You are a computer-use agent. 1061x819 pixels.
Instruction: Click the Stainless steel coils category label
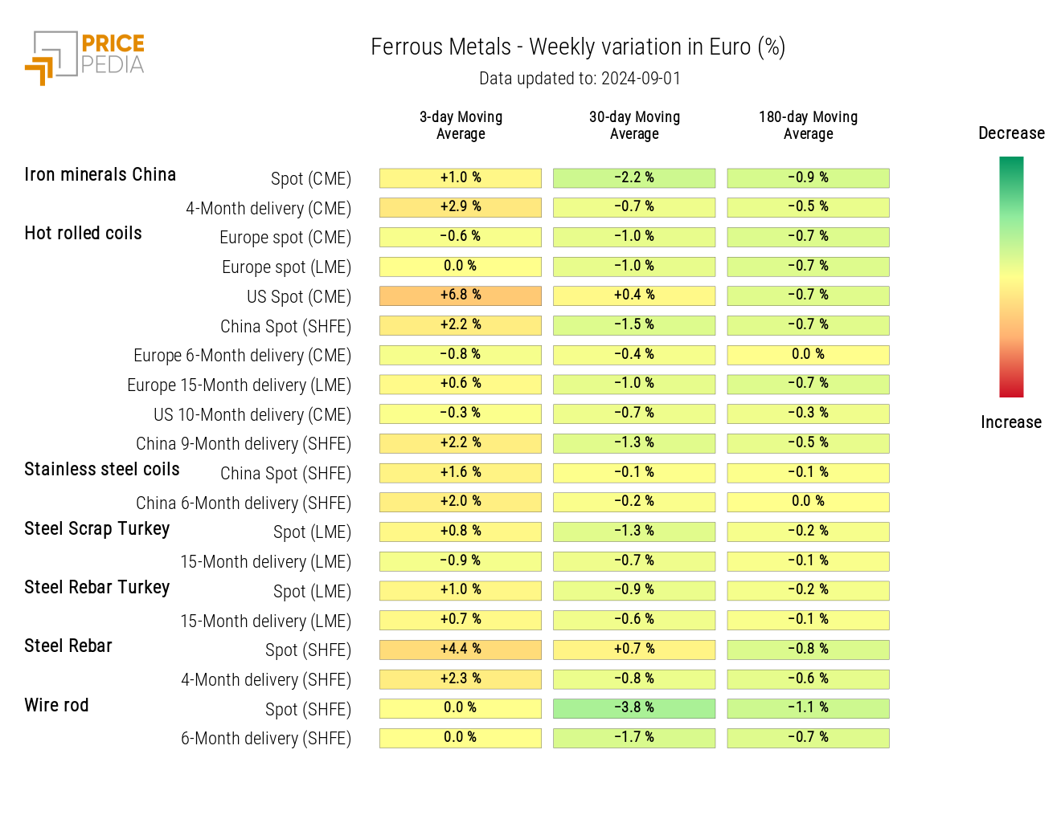pos(102,470)
